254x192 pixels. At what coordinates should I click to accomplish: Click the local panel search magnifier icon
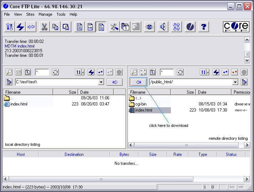9,72
